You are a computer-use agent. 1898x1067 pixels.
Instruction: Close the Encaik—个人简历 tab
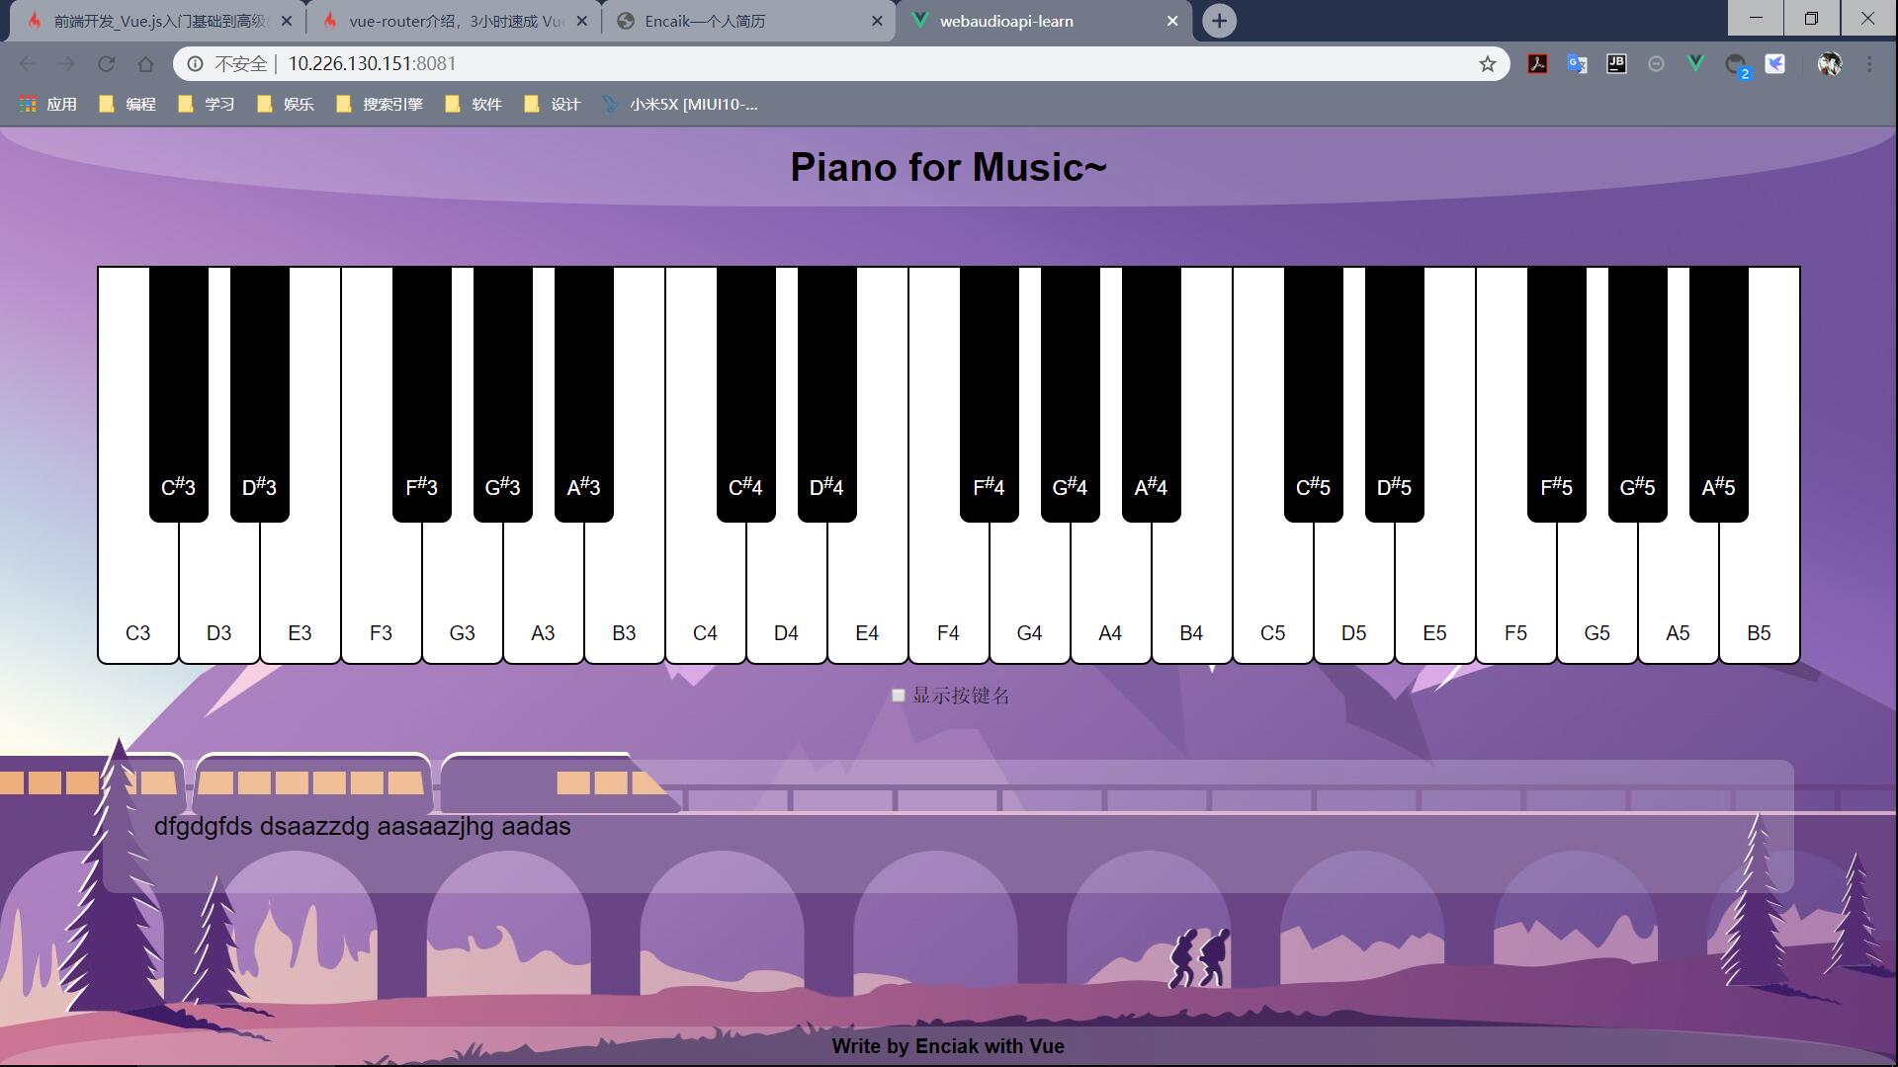877,21
